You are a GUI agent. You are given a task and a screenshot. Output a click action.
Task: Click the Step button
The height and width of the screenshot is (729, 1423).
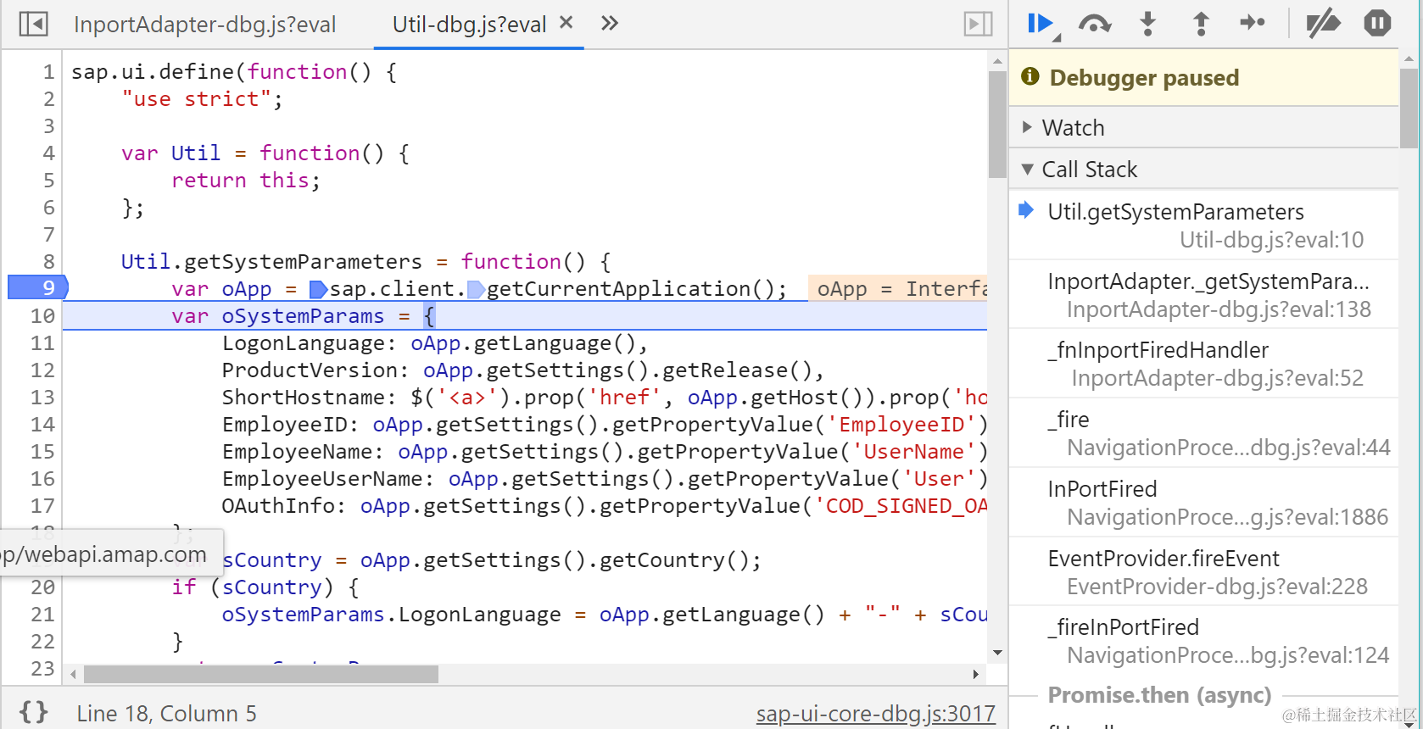tap(1253, 23)
